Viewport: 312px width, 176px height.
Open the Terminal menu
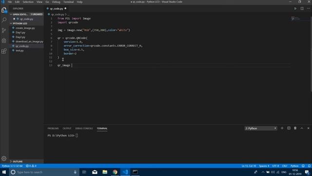coord(68,2)
